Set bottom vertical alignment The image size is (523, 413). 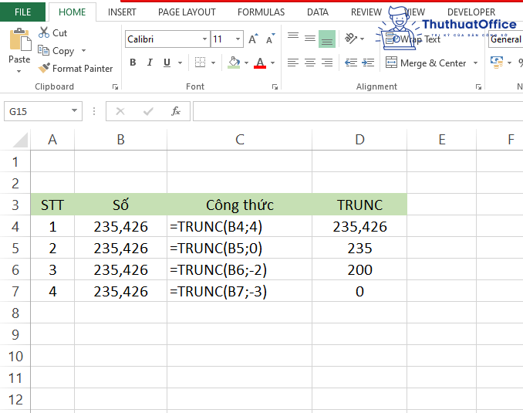coord(327,39)
